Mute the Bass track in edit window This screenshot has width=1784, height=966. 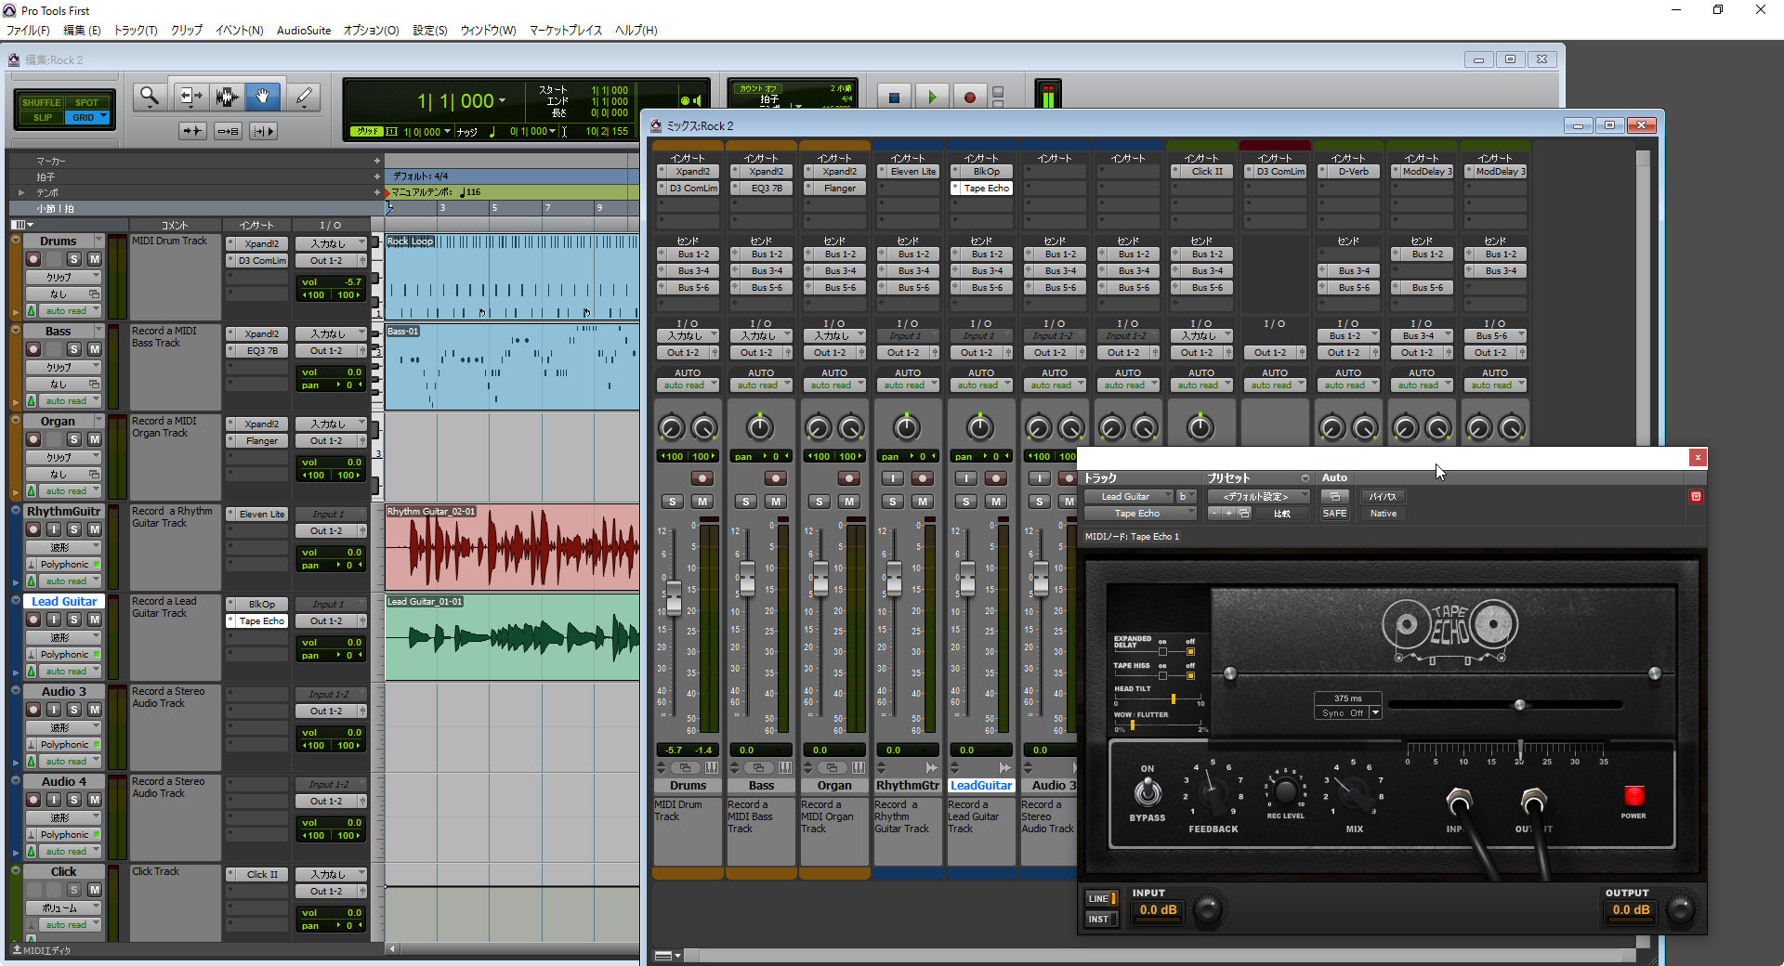tap(94, 349)
